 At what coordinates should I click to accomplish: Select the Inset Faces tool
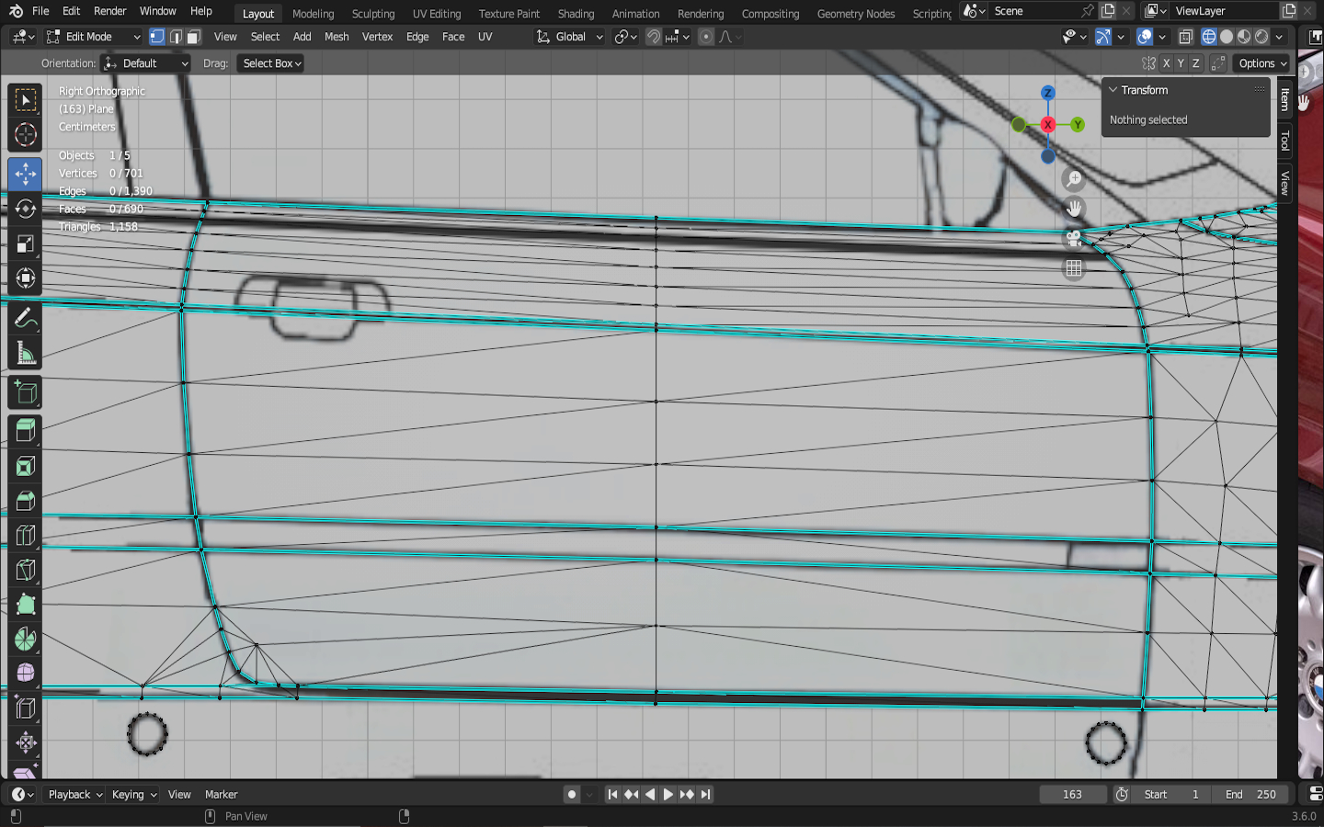[26, 467]
